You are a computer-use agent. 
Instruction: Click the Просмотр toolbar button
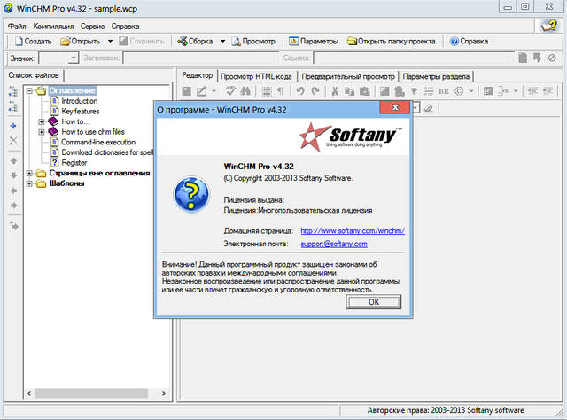tap(253, 42)
